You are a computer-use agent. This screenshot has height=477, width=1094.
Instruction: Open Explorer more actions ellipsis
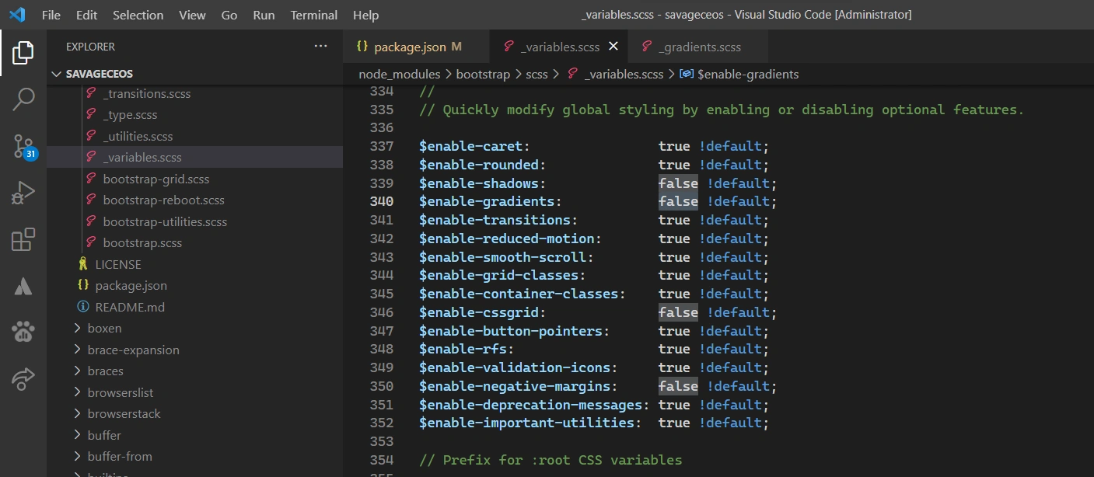click(320, 47)
